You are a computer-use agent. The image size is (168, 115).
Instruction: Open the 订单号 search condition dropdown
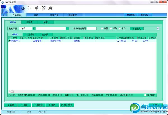(34, 28)
